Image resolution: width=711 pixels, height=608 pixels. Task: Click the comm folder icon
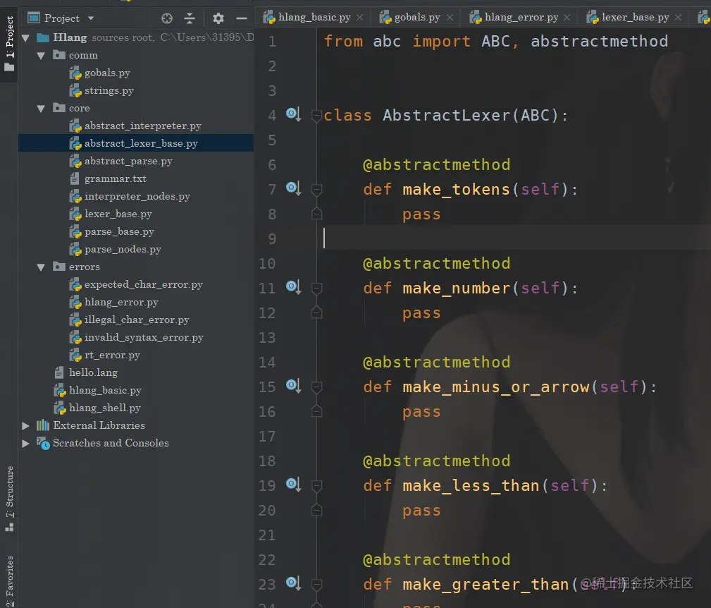(x=59, y=55)
